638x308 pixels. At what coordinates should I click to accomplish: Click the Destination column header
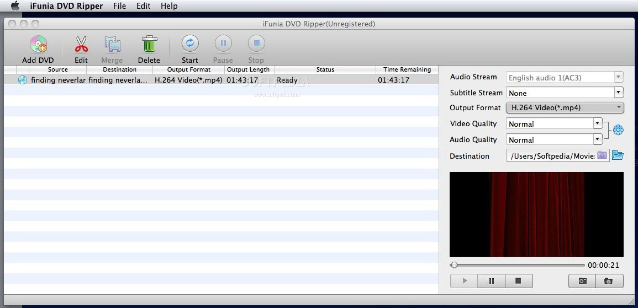point(120,70)
